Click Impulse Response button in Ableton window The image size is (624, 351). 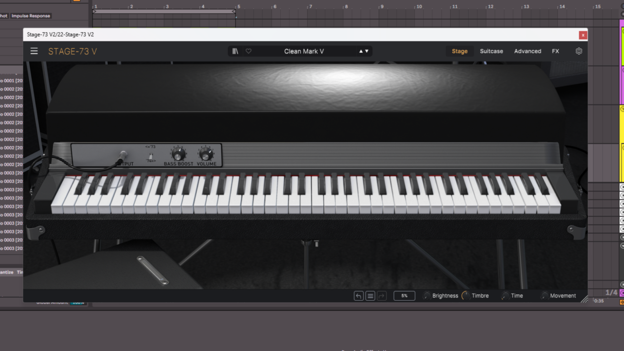point(31,16)
